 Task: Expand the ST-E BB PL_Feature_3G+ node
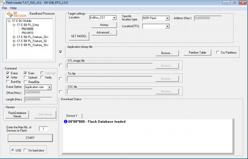click(x=14, y=45)
